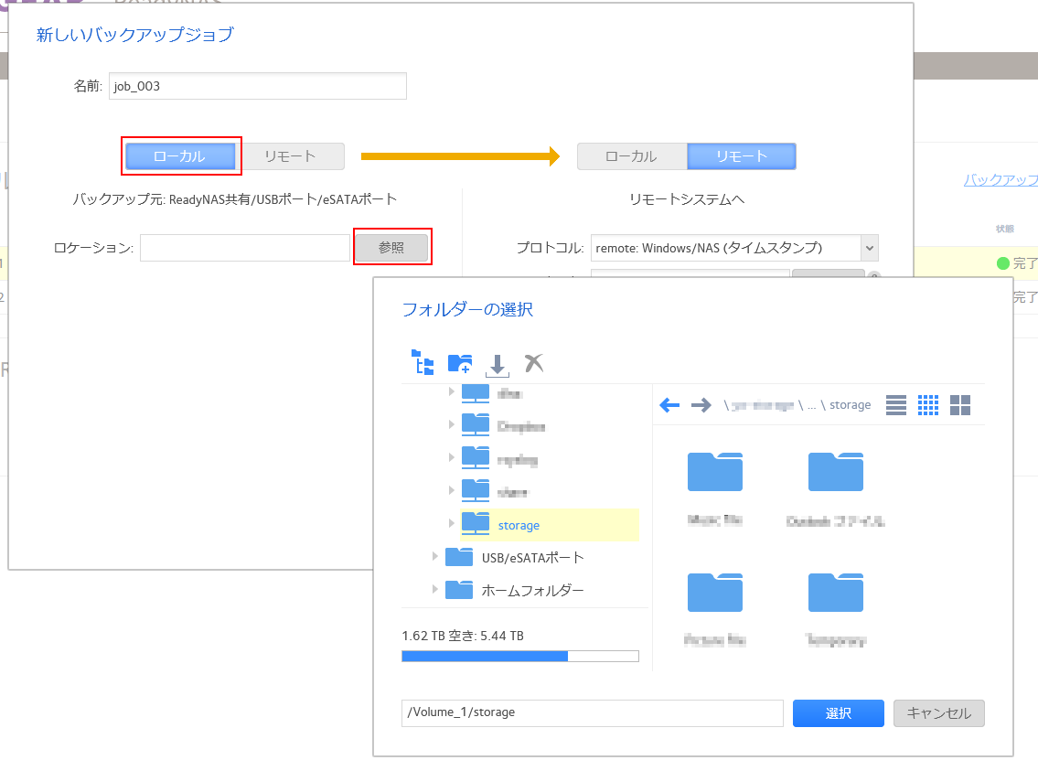Switch to small grid view layout
The width and height of the screenshot is (1038, 760).
point(928,405)
